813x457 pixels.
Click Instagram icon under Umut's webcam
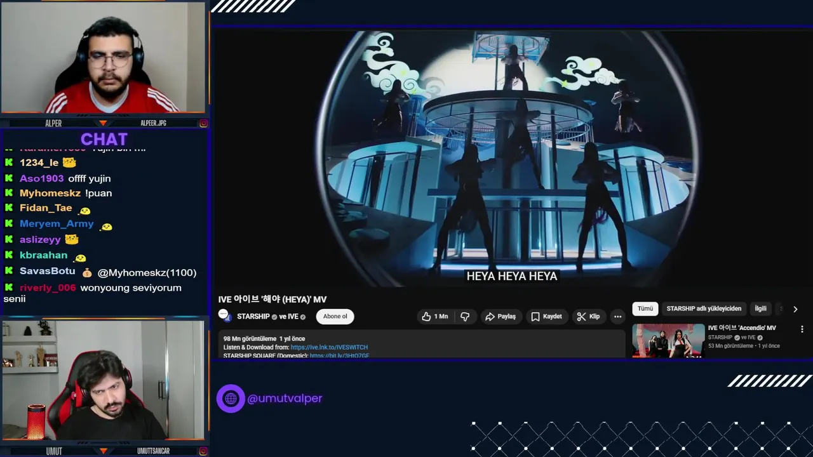[203, 451]
